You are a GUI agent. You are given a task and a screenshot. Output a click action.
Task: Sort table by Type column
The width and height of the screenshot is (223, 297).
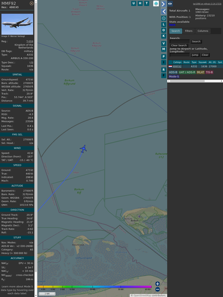coord(194,62)
